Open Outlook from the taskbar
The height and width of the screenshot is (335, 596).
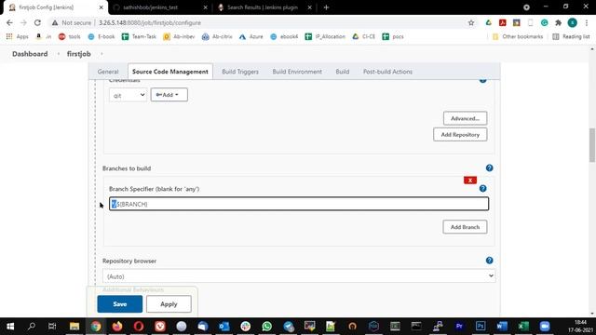coord(223,327)
